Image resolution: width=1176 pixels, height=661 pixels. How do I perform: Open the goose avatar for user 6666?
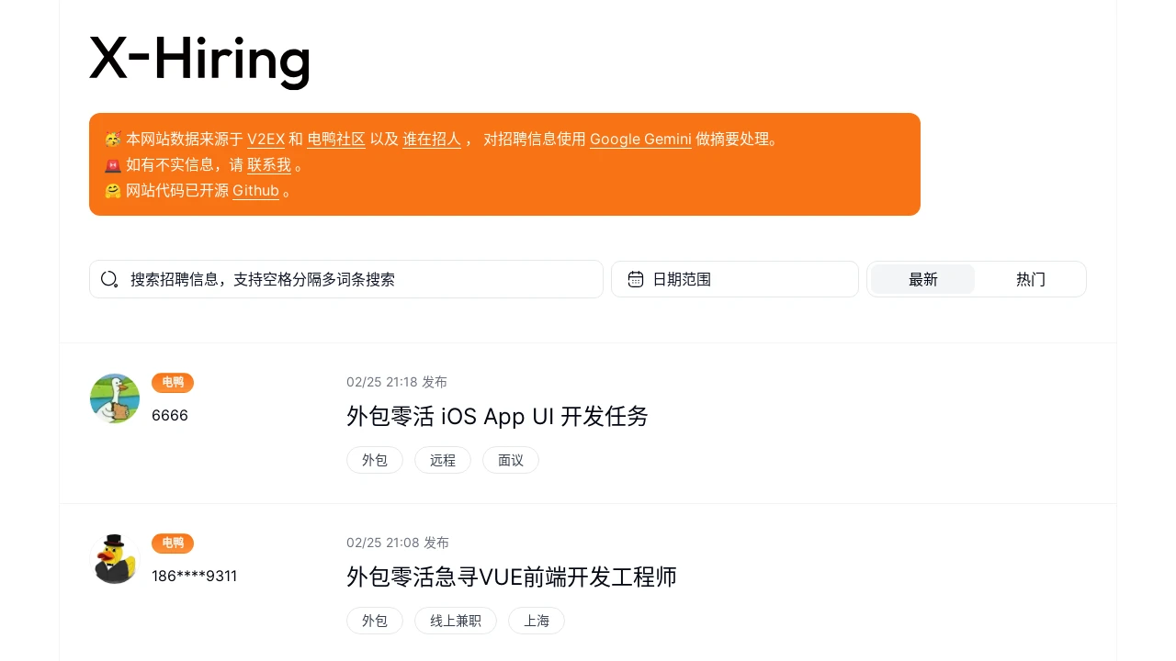[115, 398]
